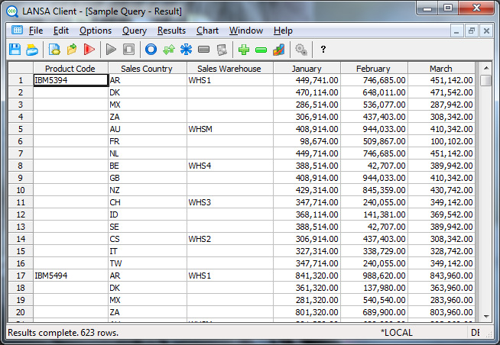Click the vertical scrollbar up arrow
The height and width of the screenshot is (345, 500).
click(486, 68)
